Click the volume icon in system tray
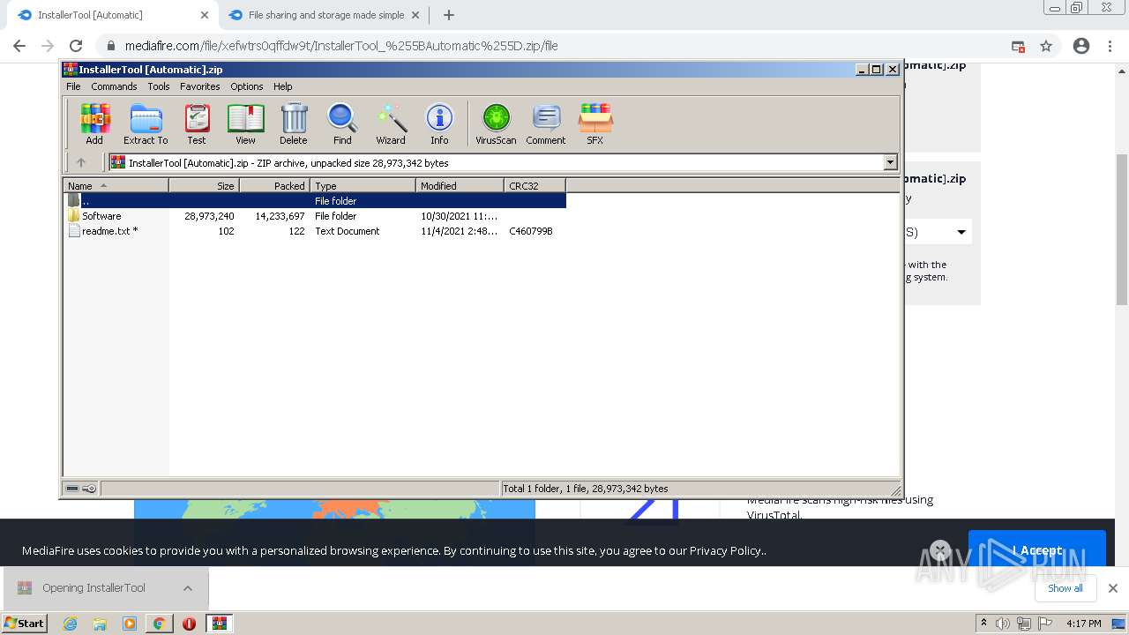 (1003, 624)
